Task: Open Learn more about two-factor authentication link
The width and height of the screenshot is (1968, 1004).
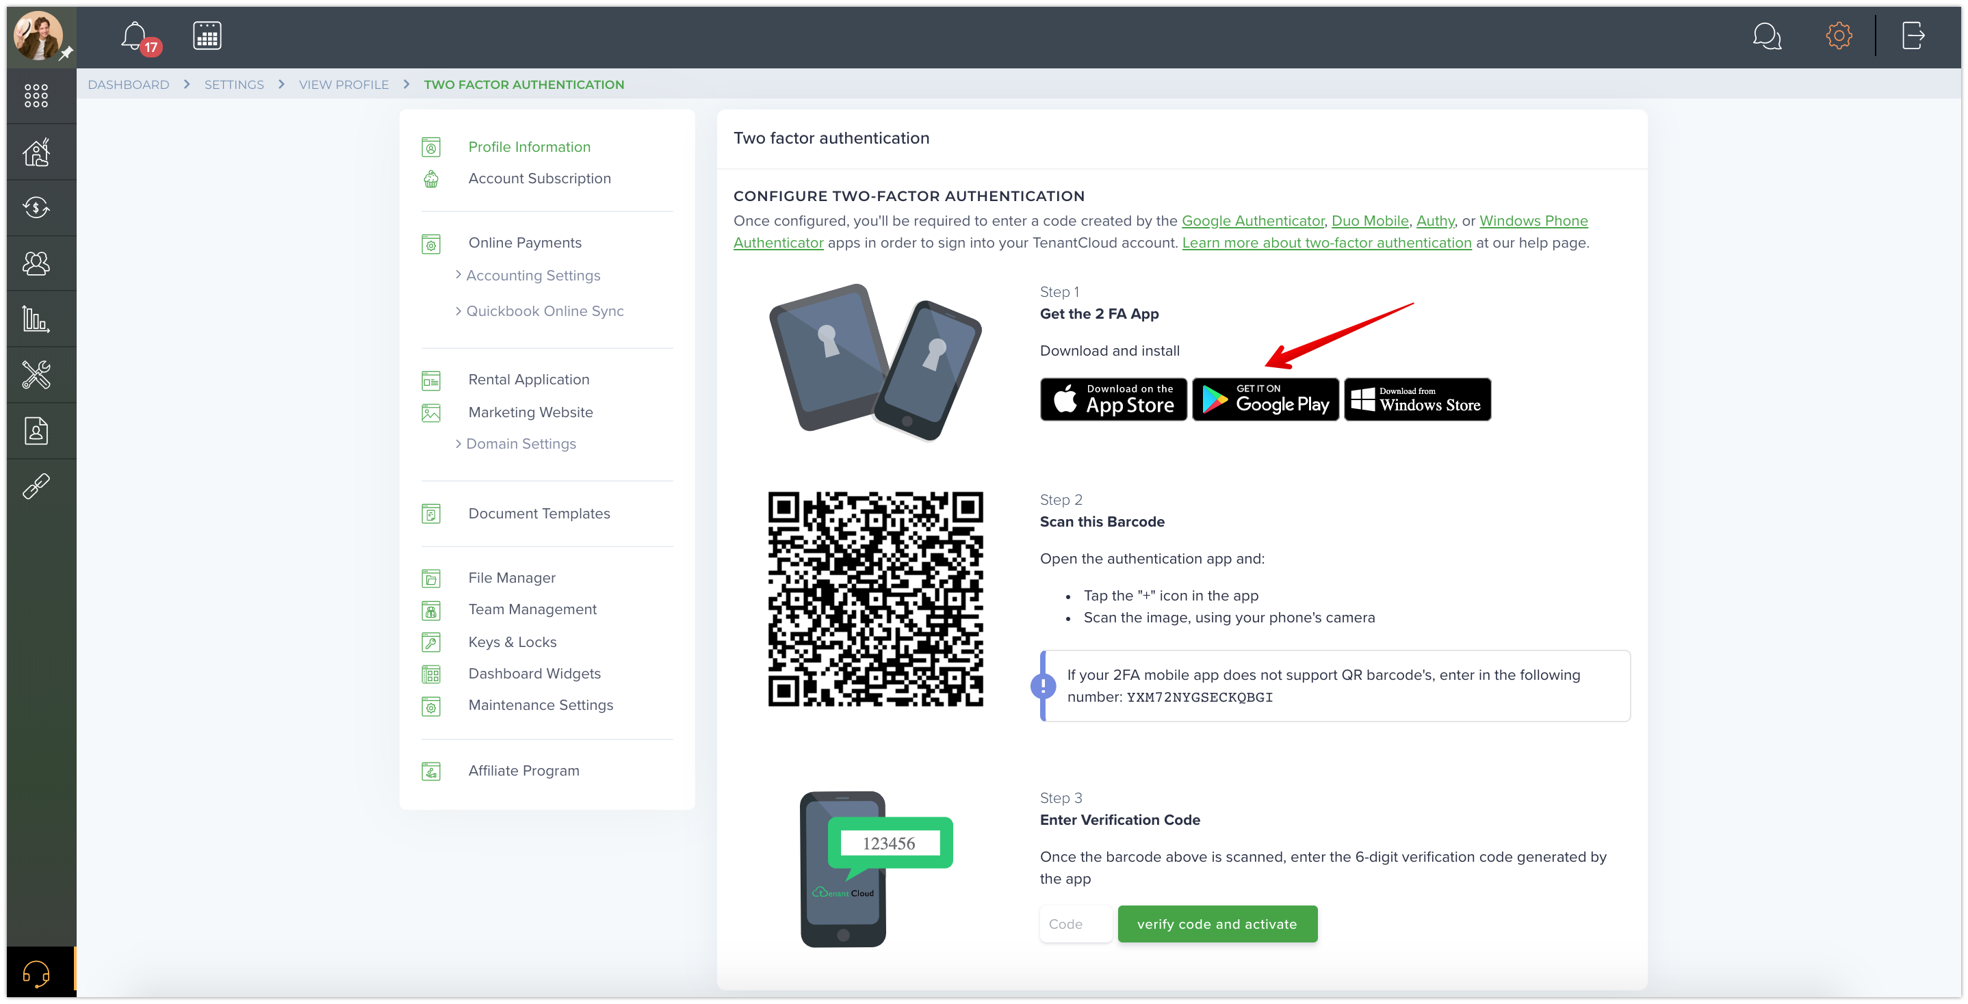Action: (x=1326, y=243)
